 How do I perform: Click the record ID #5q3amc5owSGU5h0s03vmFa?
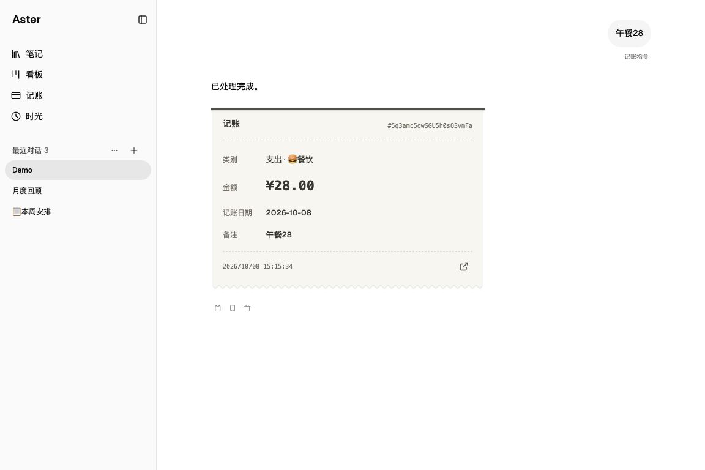tap(430, 125)
